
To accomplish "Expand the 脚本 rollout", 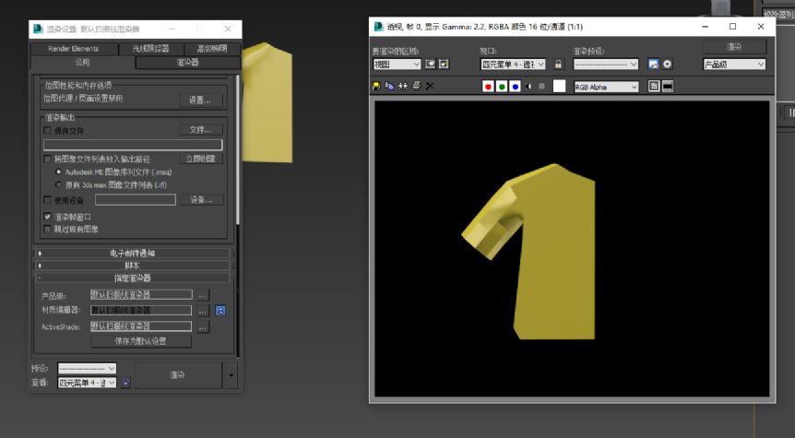I will (132, 266).
